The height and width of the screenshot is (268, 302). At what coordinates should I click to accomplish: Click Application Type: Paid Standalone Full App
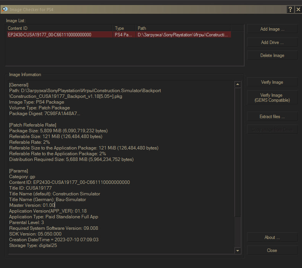coord(53,217)
